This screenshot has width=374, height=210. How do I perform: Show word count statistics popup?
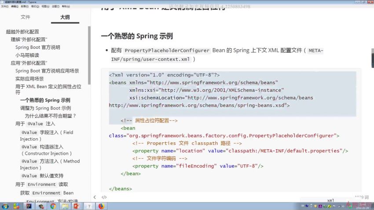coord(361,197)
